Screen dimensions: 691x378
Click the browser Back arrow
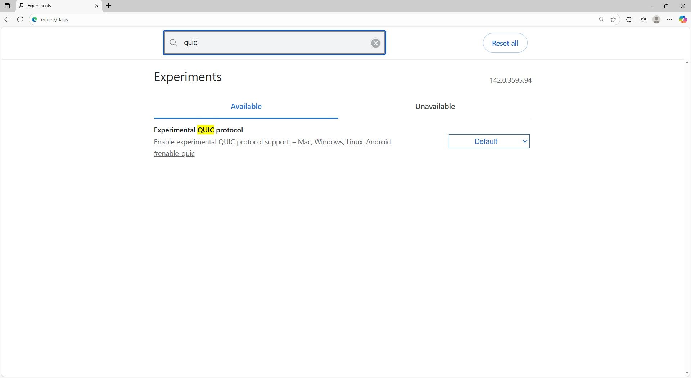(x=7, y=19)
